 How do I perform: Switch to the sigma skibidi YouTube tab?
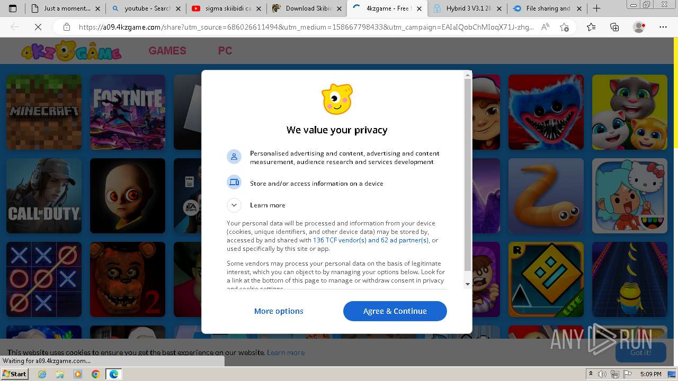(x=226, y=8)
